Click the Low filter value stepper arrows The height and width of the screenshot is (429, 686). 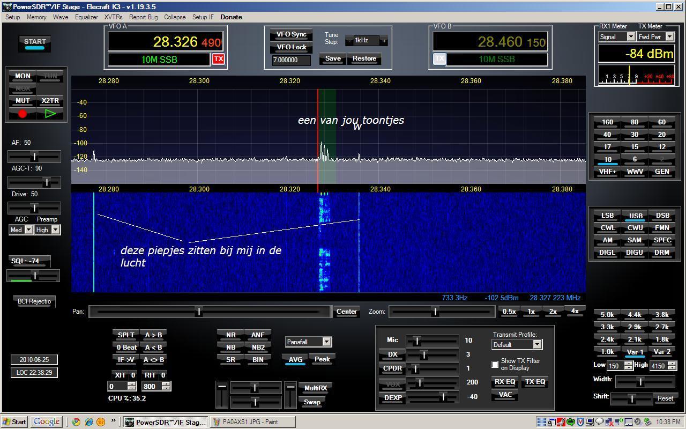628,366
